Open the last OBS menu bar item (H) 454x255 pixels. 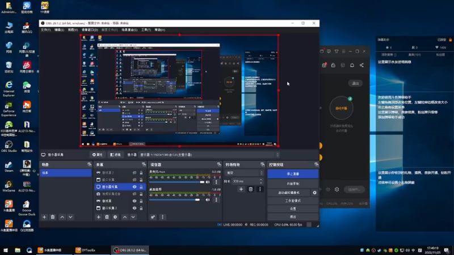point(160,30)
